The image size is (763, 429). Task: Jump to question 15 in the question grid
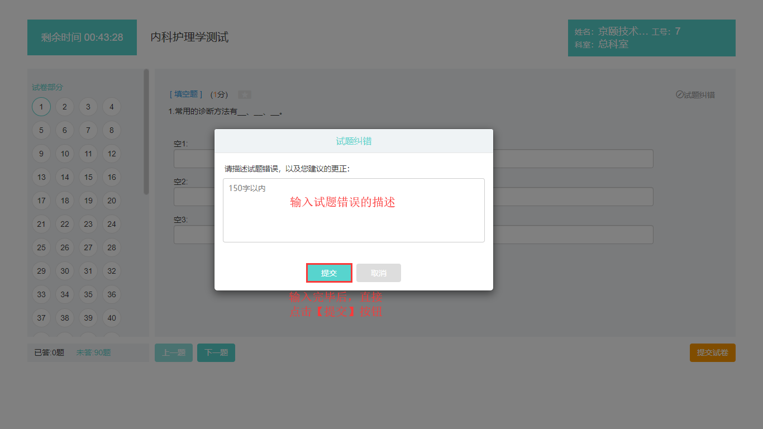[x=88, y=177]
